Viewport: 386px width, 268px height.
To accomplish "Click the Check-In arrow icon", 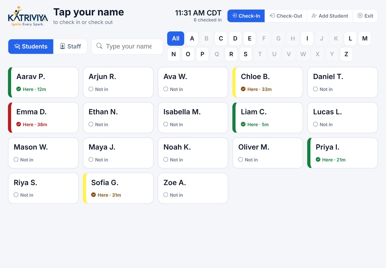I will [235, 16].
